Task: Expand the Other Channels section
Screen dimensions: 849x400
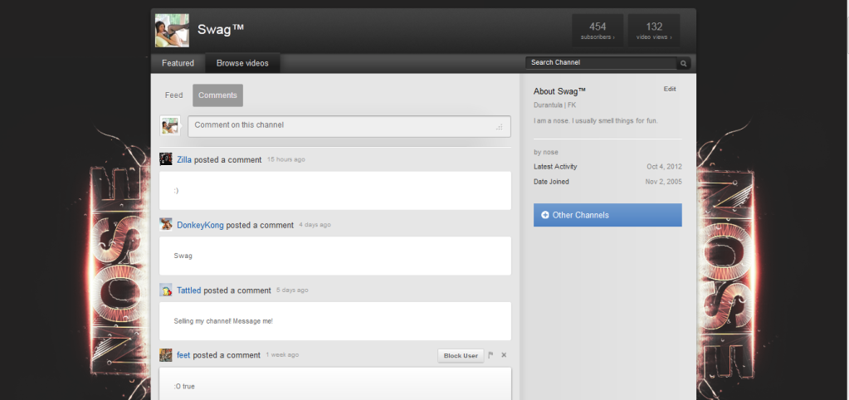Action: (607, 215)
